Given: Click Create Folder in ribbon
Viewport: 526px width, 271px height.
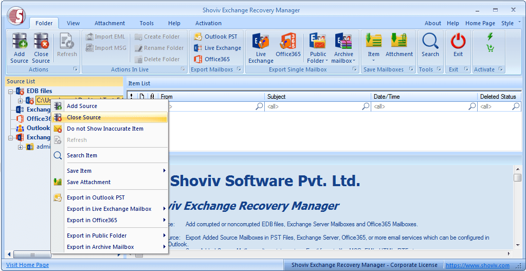Looking at the screenshot, I should pyautogui.click(x=157, y=37).
